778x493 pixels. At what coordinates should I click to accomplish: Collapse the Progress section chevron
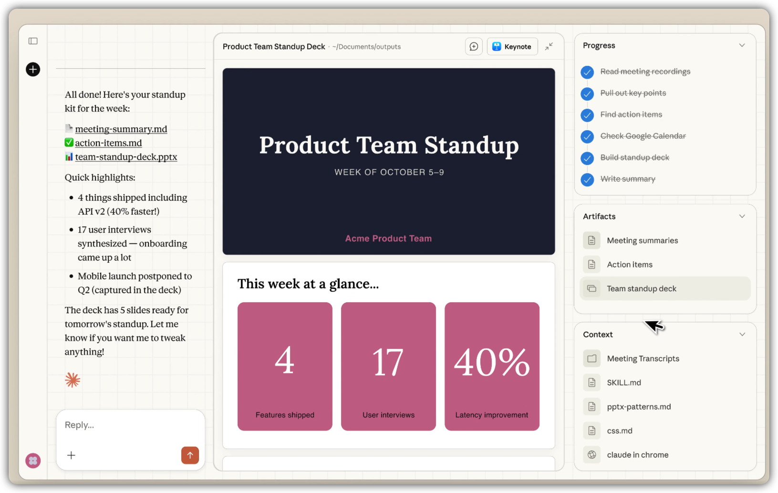point(742,45)
